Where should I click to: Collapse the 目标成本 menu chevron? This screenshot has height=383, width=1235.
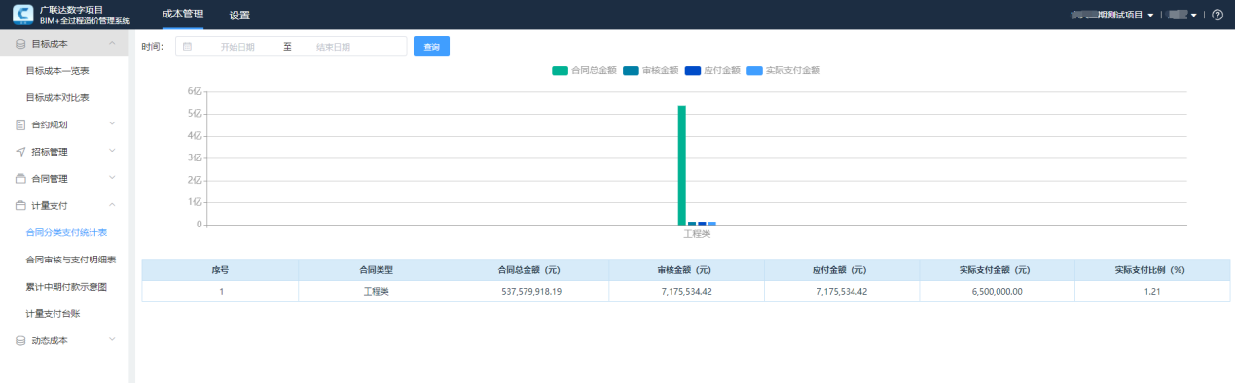click(112, 44)
